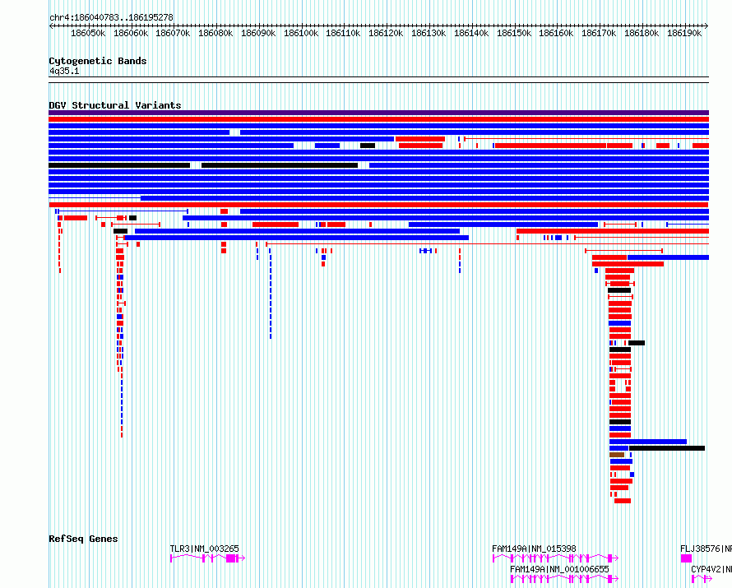Select the FAM149A NM_001006655 gene model glyph
Viewport: 732px width, 588px height.
pos(564,579)
